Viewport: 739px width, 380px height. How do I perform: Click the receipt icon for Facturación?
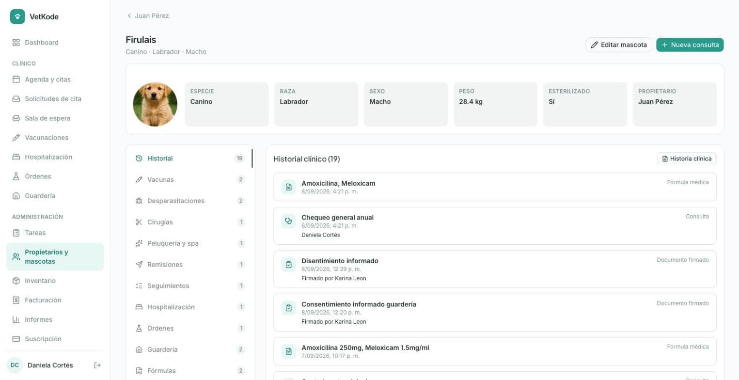pos(16,300)
